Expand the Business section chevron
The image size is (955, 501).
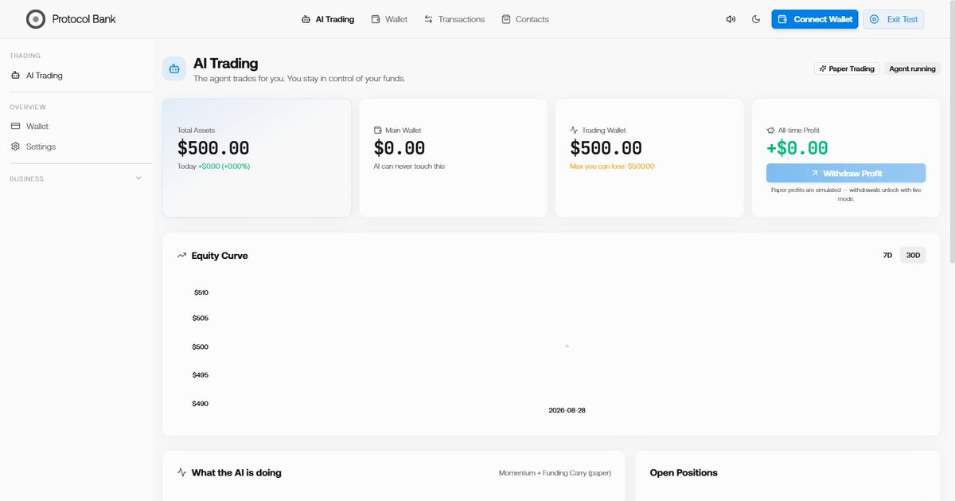(x=138, y=178)
